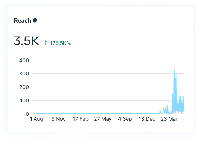Click the 300 y-axis label

[x=24, y=73]
